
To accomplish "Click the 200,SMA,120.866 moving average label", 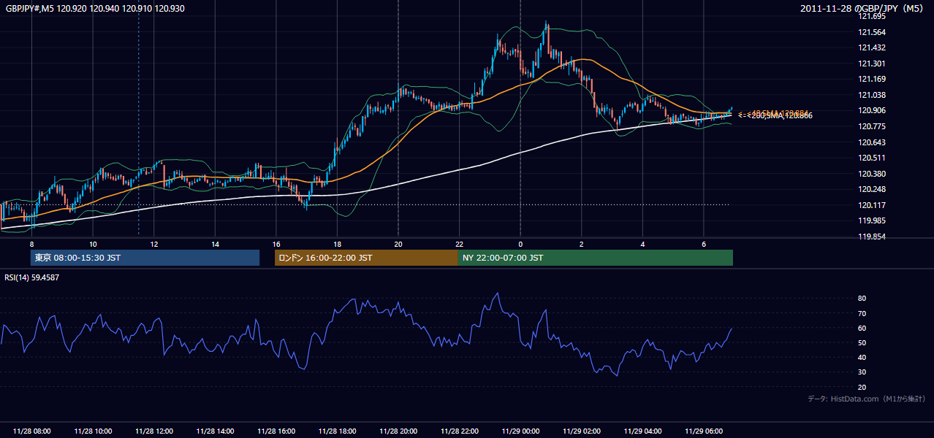I will [x=779, y=115].
